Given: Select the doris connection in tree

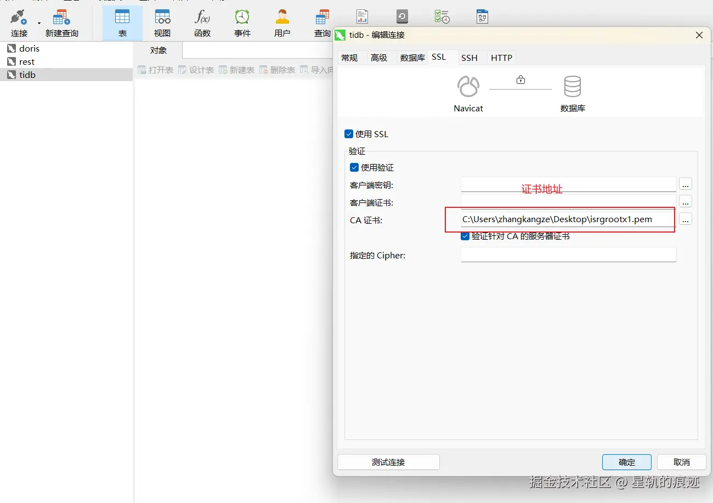Looking at the screenshot, I should (x=66, y=48).
